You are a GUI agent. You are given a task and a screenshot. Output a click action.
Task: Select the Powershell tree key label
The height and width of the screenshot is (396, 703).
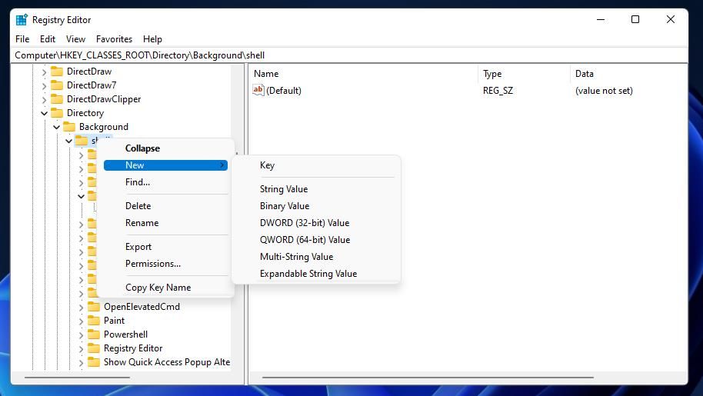pyautogui.click(x=125, y=334)
